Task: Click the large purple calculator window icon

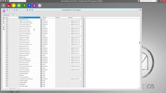Action: pyautogui.click(x=4, y=11)
